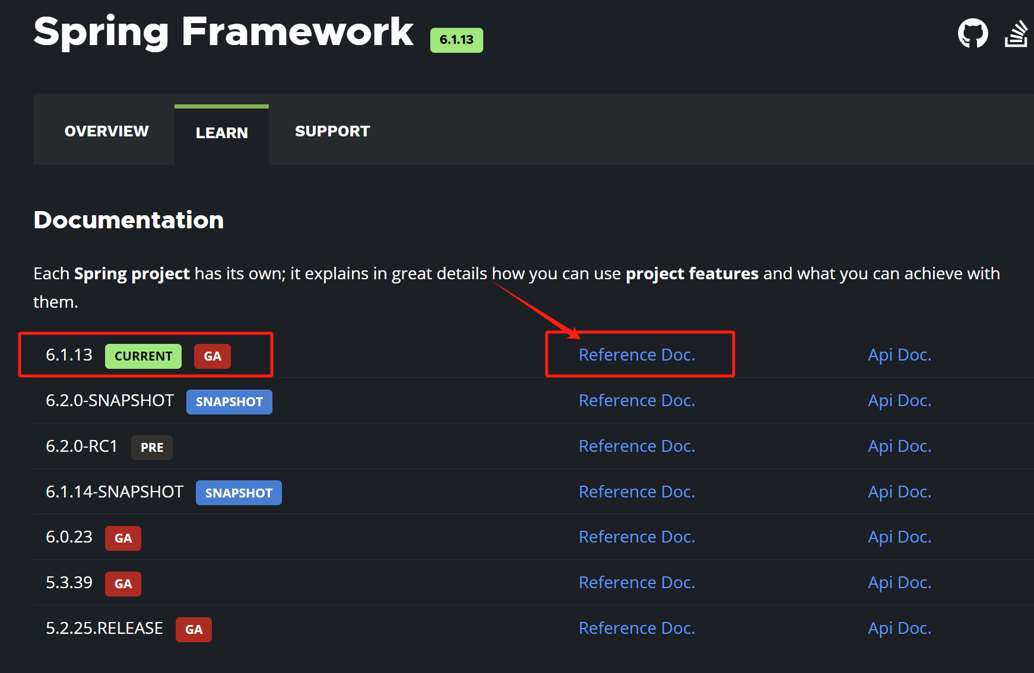Select the version text 5.3.39
Image resolution: width=1034 pixels, height=673 pixels.
69,582
